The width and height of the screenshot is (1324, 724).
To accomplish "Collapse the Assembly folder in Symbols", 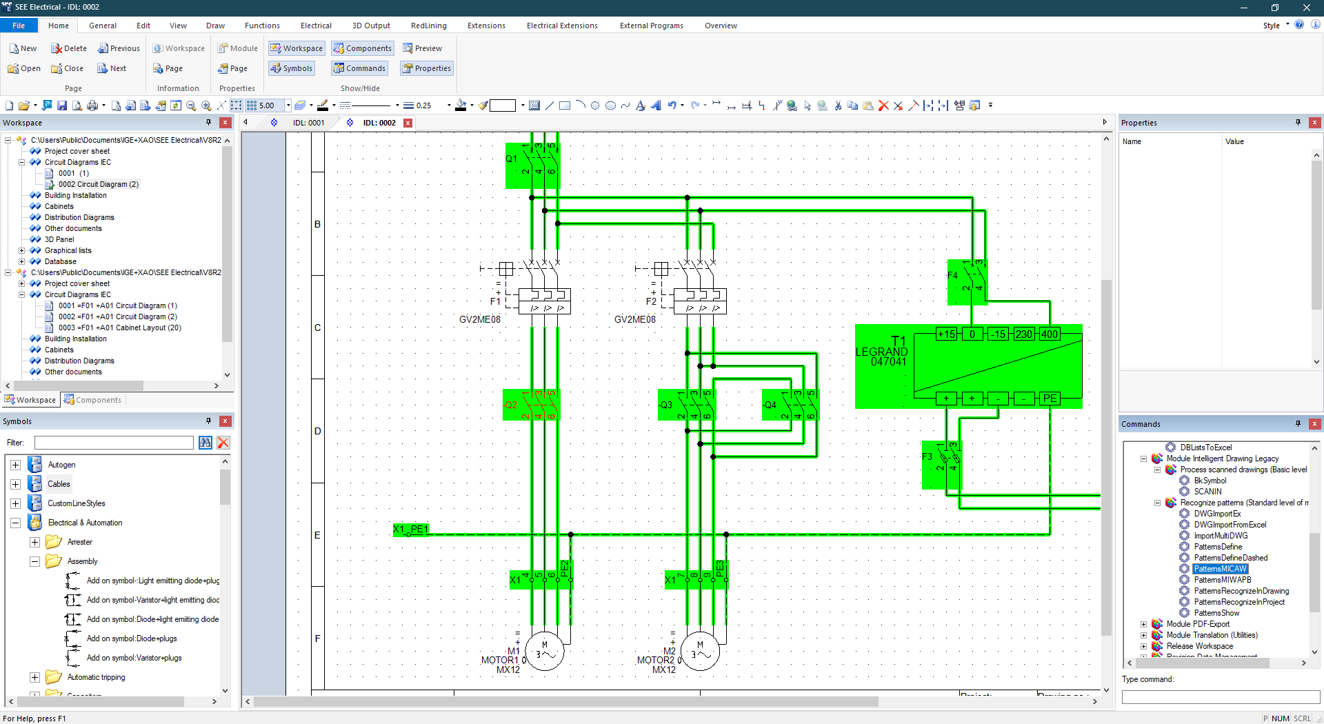I will click(x=34, y=561).
